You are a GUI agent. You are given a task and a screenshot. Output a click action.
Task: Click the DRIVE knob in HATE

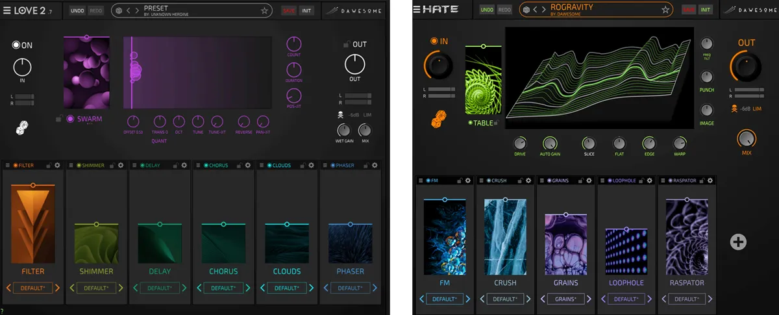click(520, 144)
